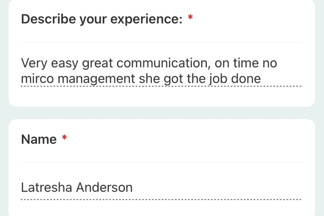Focus the Describe your experience answer field
The width and height of the screenshot is (324, 216).
pyautogui.click(x=161, y=71)
